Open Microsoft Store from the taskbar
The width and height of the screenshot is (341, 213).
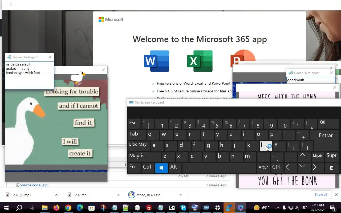pyautogui.click(x=92, y=208)
